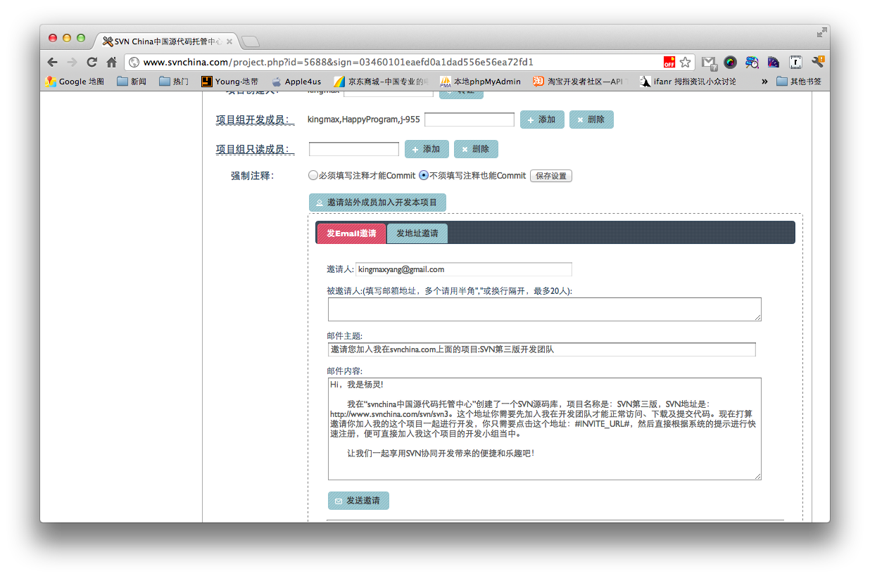870x578 pixels.
Task: Click the 发送邀请 send button
Action: click(358, 501)
